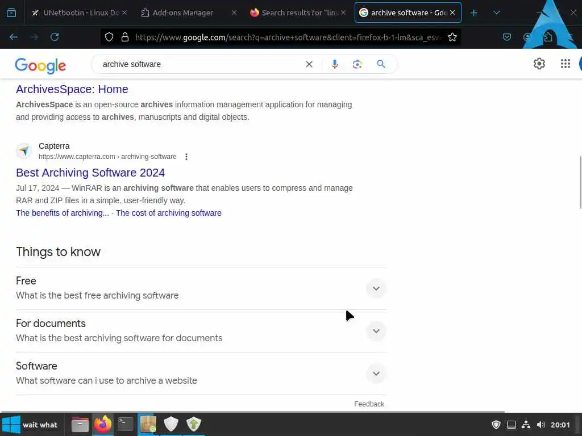
Task: Open Google quick settings gear
Action: pyautogui.click(x=539, y=64)
